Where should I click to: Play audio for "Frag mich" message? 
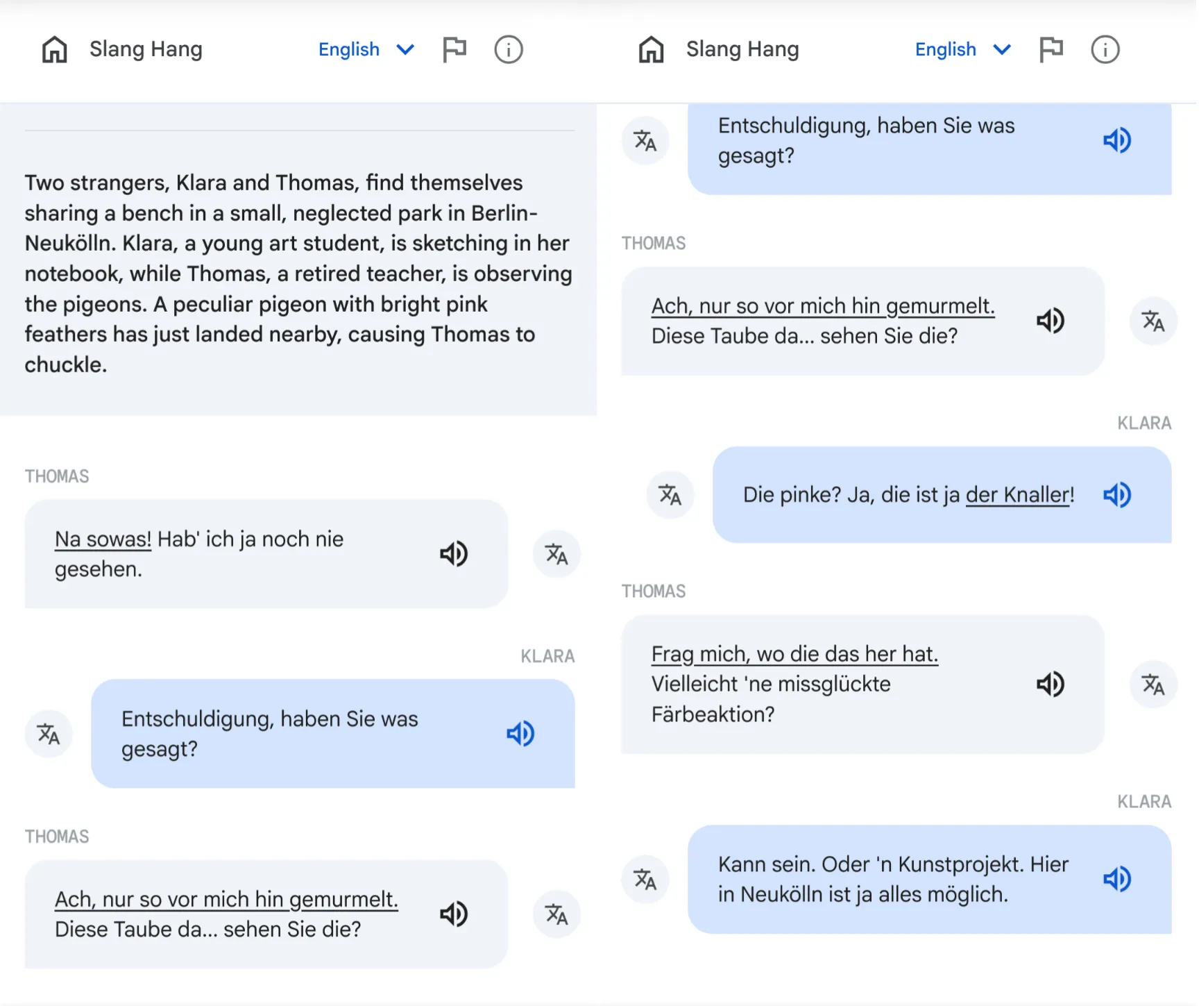(x=1050, y=685)
